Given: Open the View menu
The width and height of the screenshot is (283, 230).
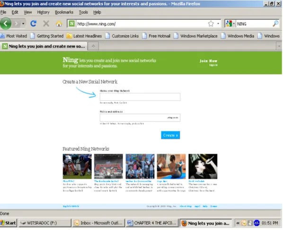Looking at the screenshot, I should (x=28, y=12).
